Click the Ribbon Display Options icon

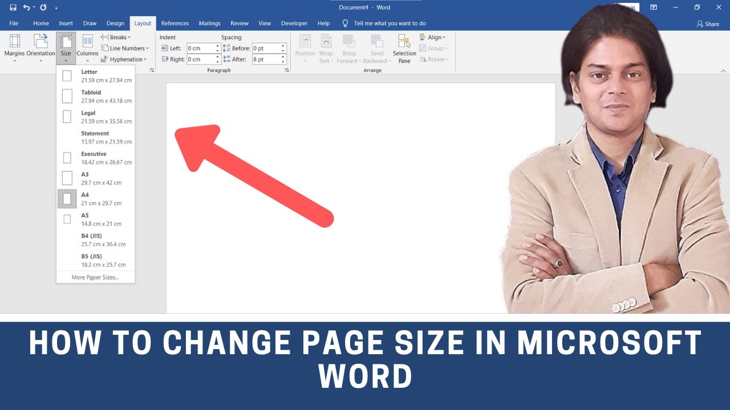coord(654,7)
